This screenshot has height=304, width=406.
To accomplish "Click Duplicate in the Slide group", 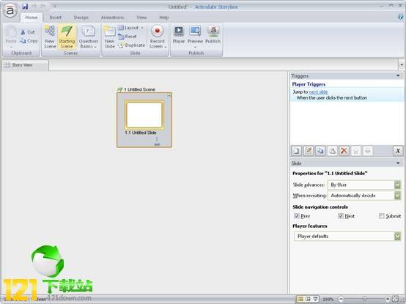I will pyautogui.click(x=131, y=45).
